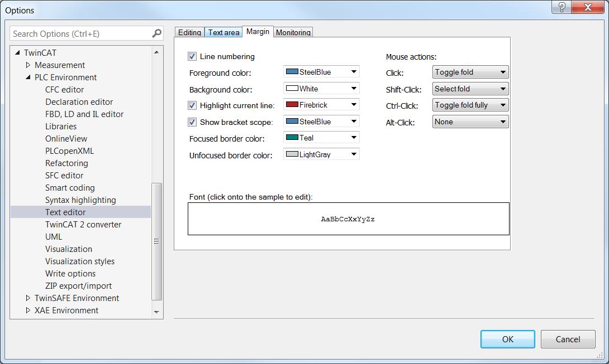
Task: Select TwinCAT 2 converter item
Action: pyautogui.click(x=83, y=225)
